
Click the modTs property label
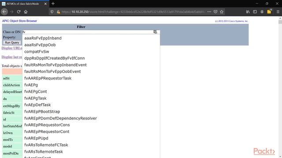click(x=8, y=140)
